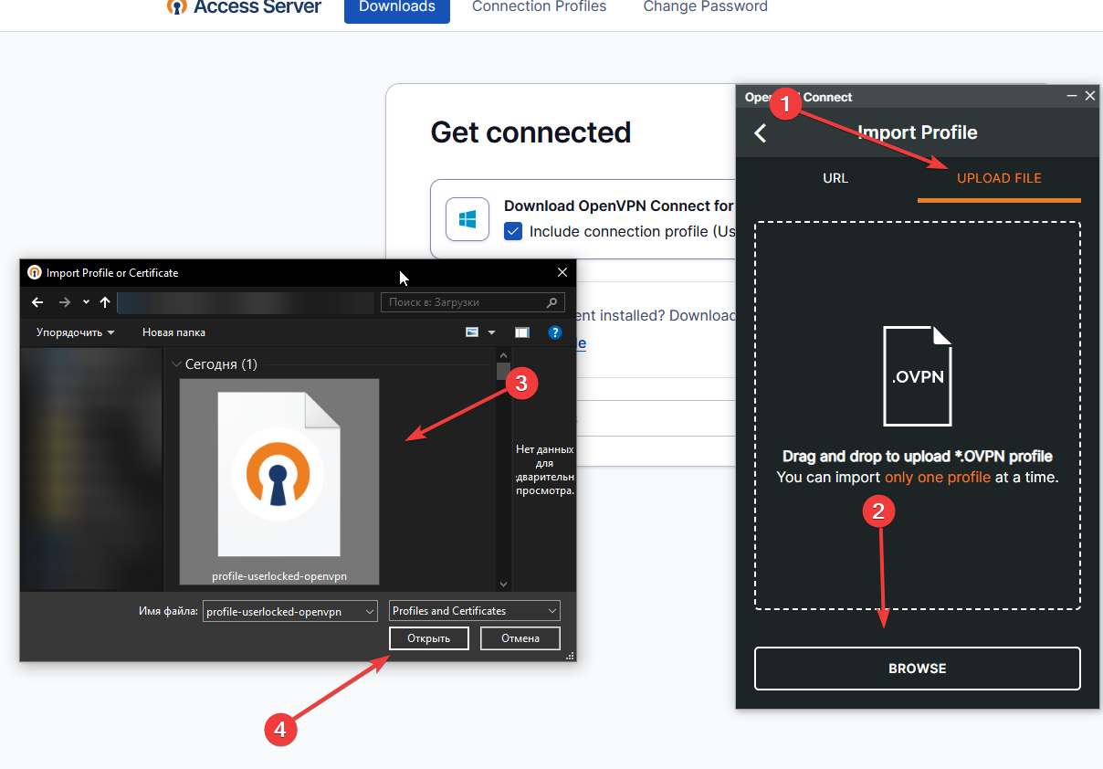This screenshot has width=1103, height=769.
Task: Change the view mode icon in file dialog
Action: coord(472,332)
